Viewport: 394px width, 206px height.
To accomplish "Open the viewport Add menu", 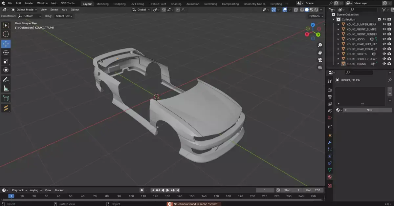I will pos(64,10).
